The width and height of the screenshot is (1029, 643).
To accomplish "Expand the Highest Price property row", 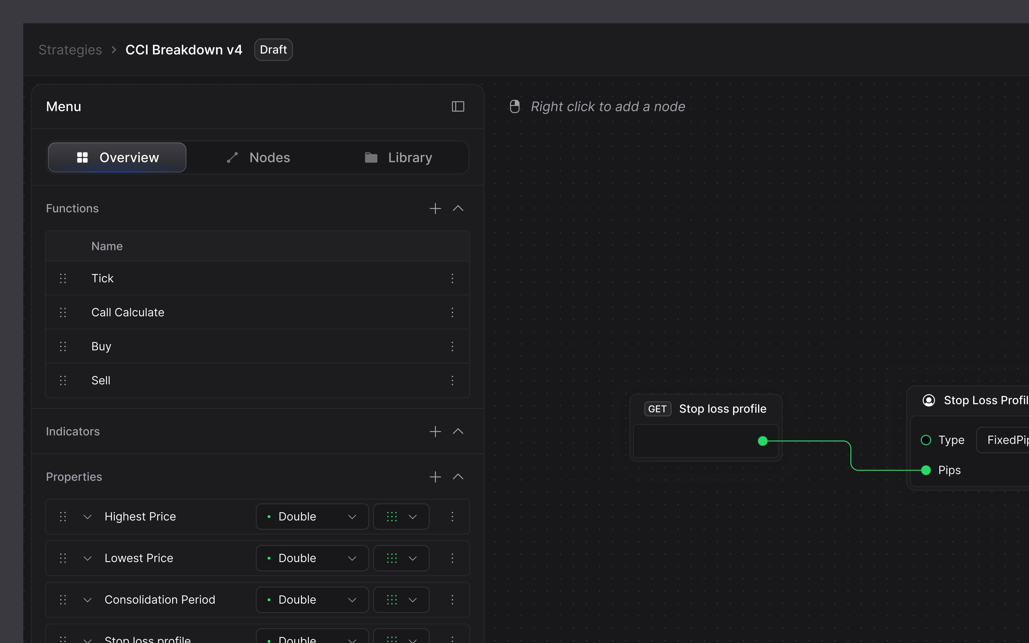I will tap(88, 517).
